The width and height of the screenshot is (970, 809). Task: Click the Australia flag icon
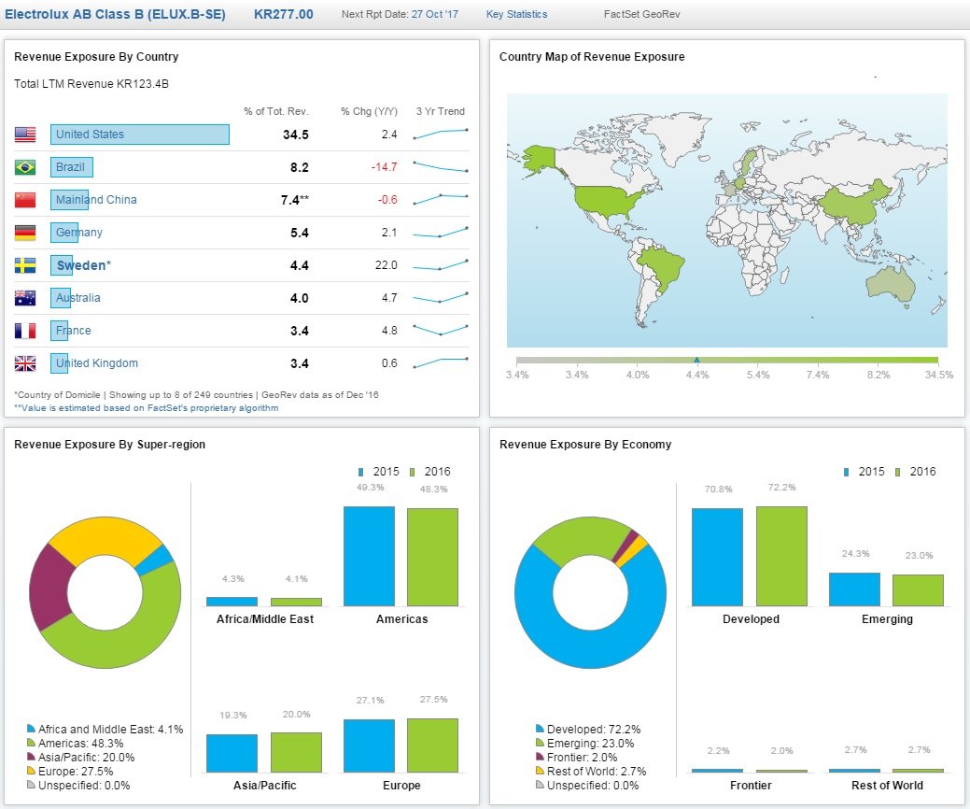[x=25, y=298]
